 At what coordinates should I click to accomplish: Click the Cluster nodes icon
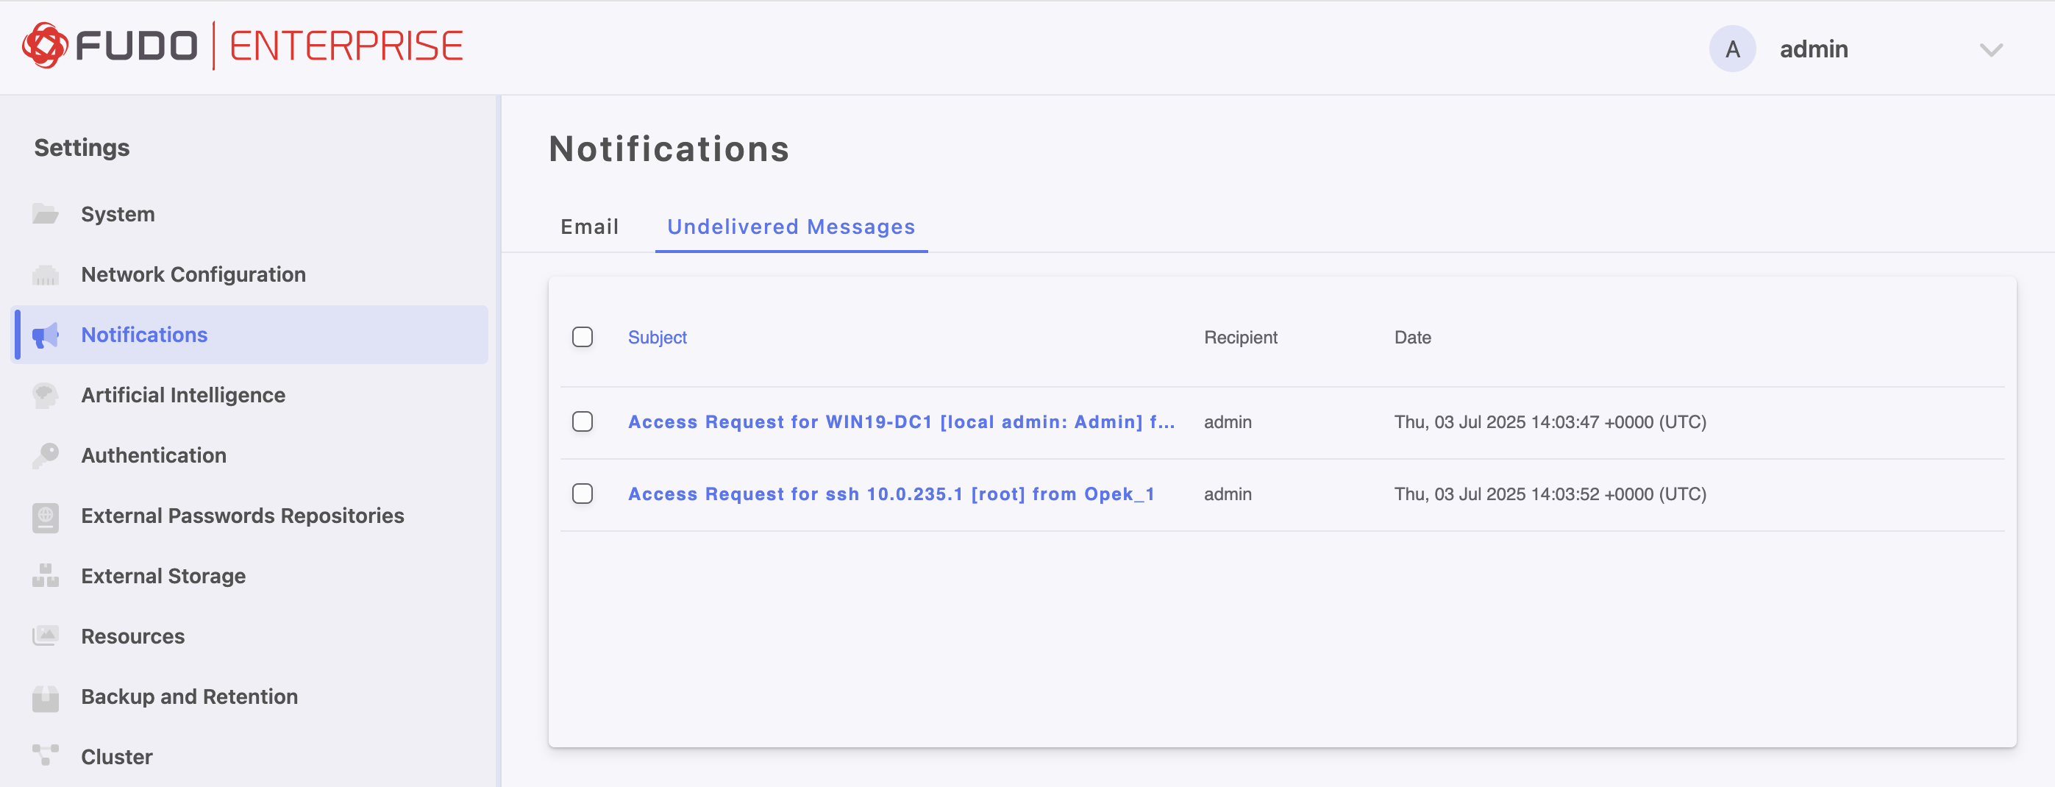(x=46, y=755)
